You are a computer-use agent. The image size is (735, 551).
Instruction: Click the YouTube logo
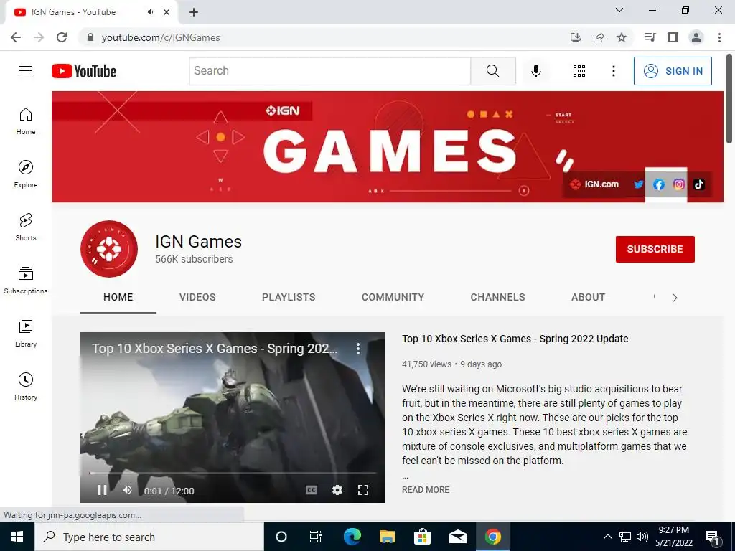[x=84, y=71]
